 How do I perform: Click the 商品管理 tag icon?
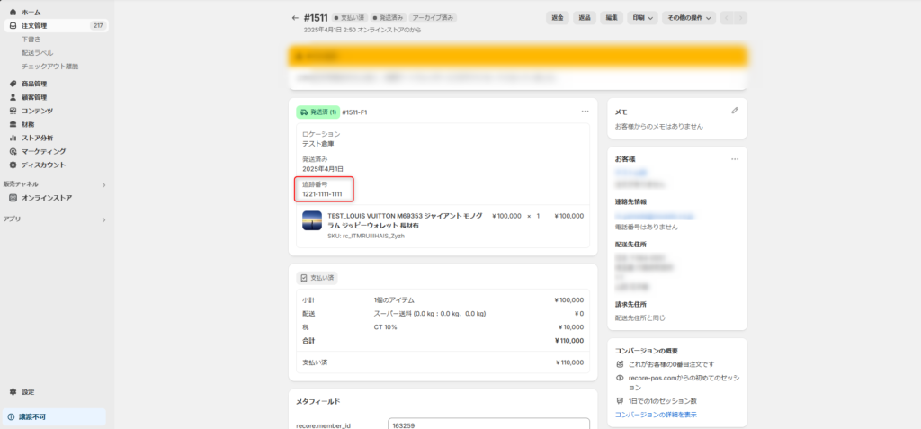point(13,84)
